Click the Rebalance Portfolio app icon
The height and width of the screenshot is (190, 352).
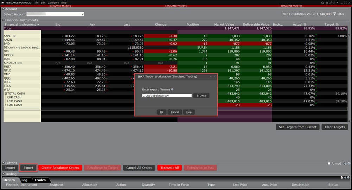click(3, 3)
